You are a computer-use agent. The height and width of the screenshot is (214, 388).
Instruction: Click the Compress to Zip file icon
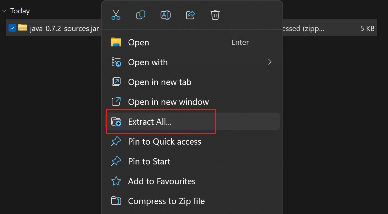(116, 201)
